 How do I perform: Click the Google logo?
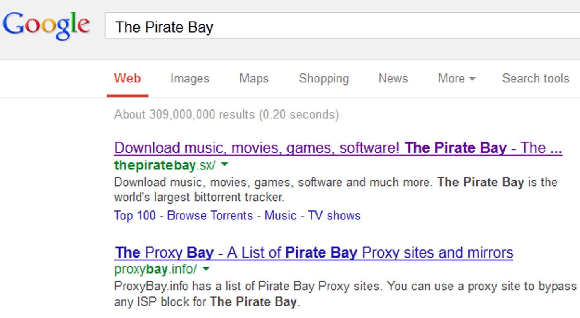tap(46, 26)
